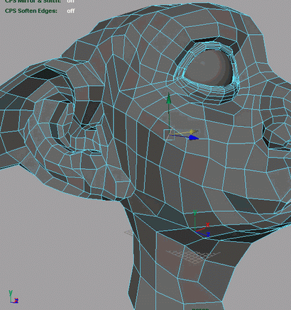Viewport: 291px width, 310px height.
Task: Click the red X label on origin axis
Action: click(x=208, y=225)
